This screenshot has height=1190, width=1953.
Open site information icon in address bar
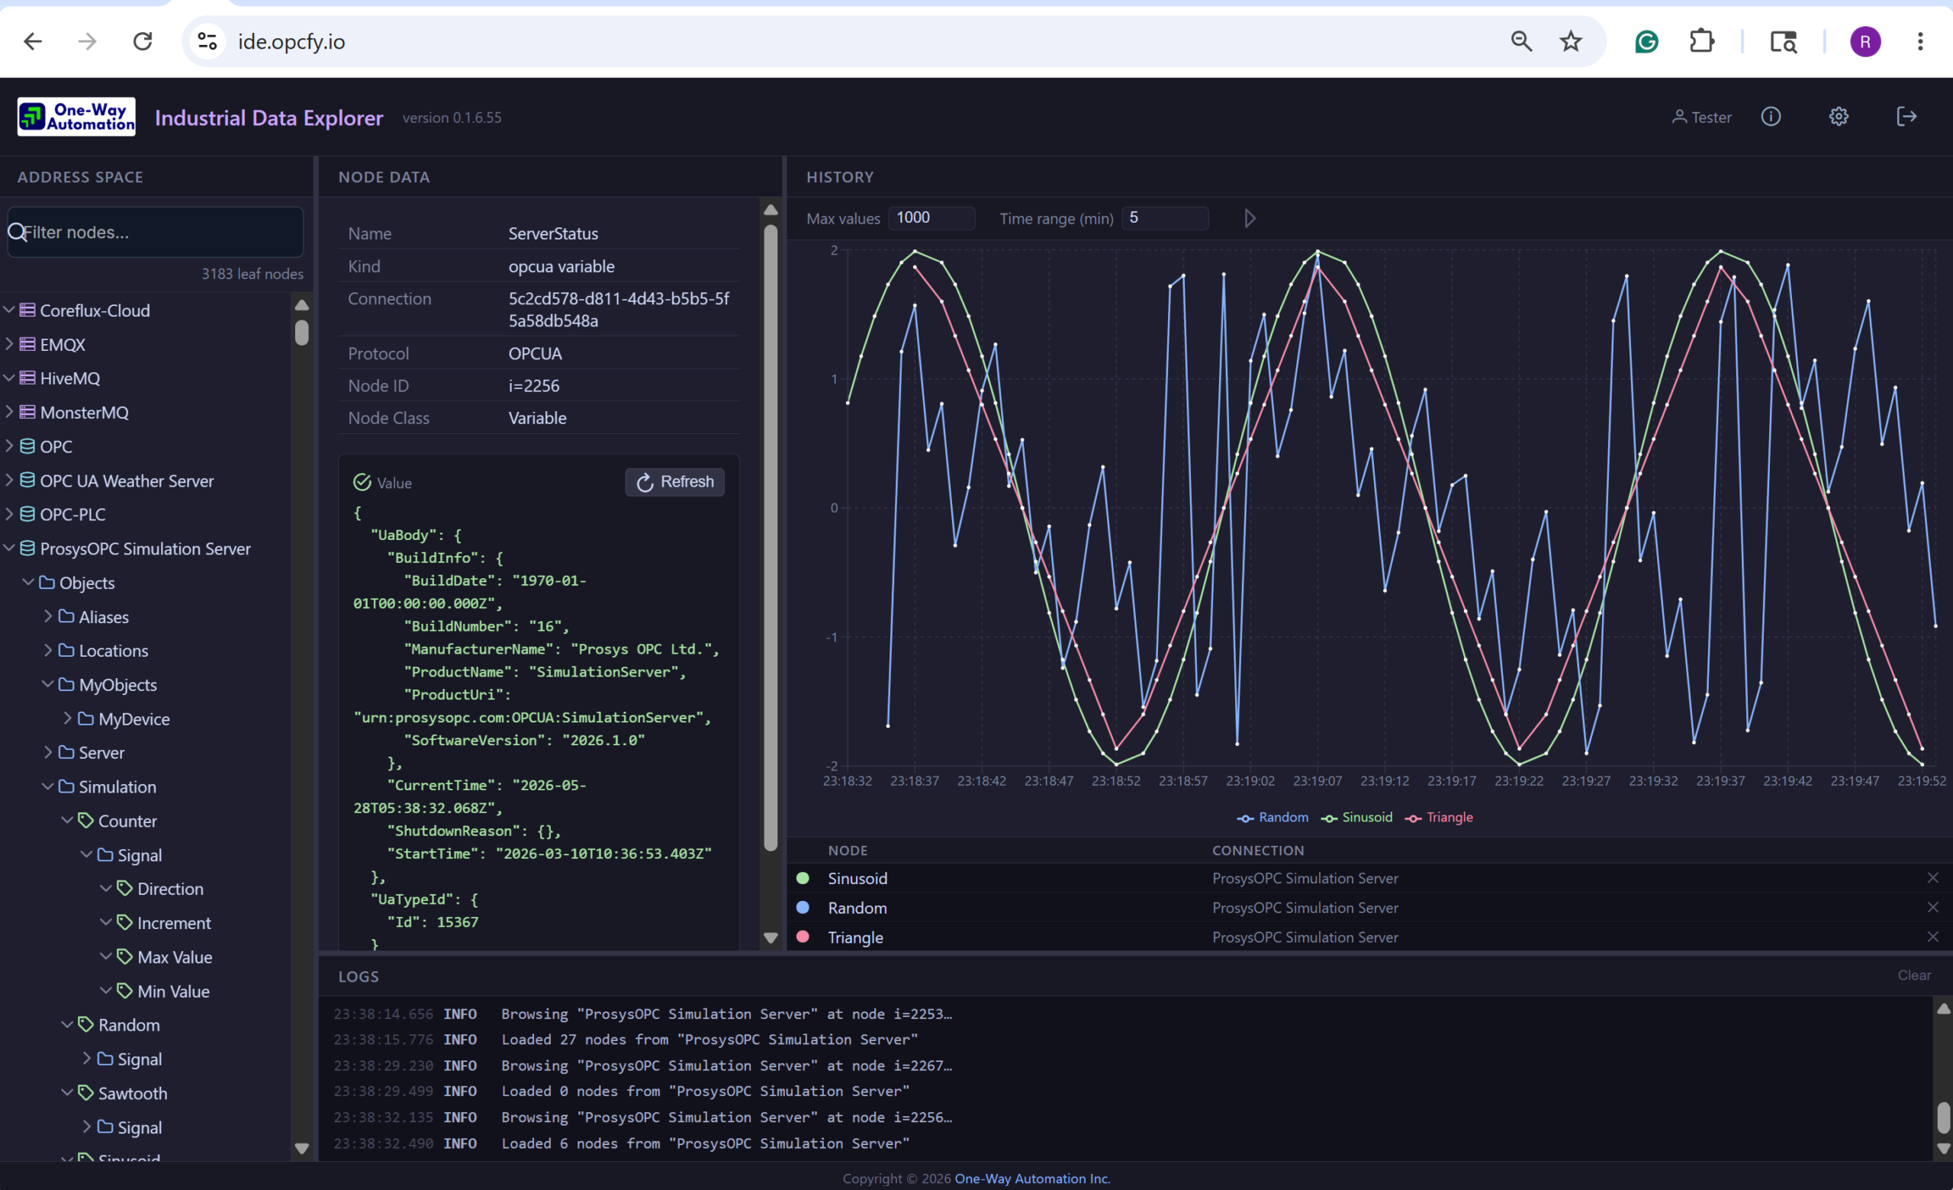pos(208,41)
